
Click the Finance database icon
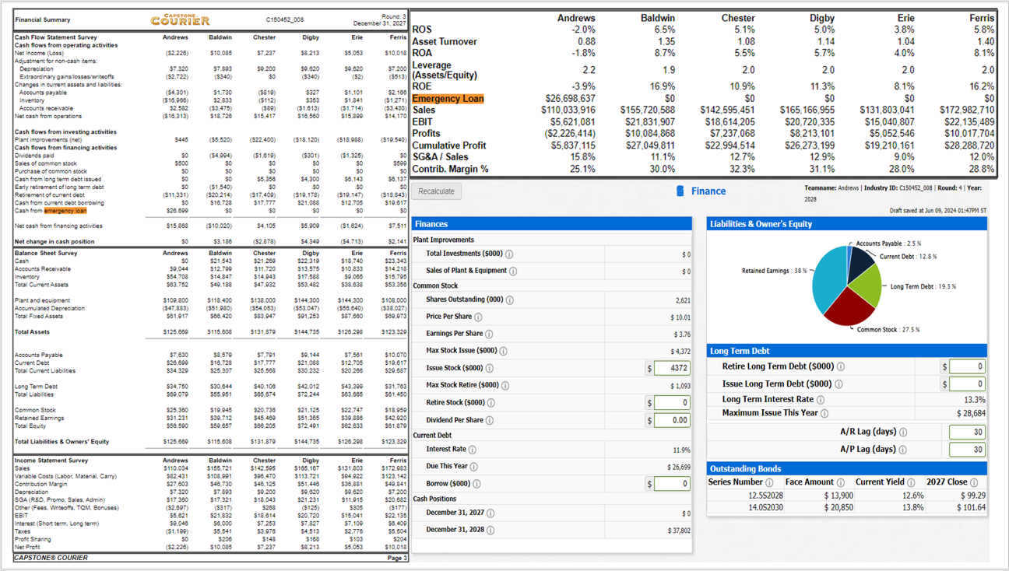(680, 191)
